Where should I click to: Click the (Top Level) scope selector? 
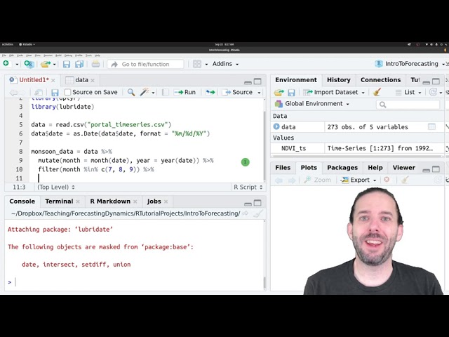56,187
